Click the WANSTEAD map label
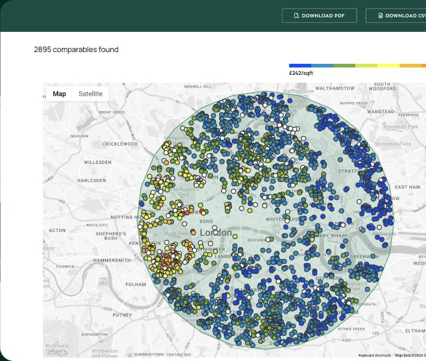Viewport: 426px width, 361px height. [x=381, y=112]
